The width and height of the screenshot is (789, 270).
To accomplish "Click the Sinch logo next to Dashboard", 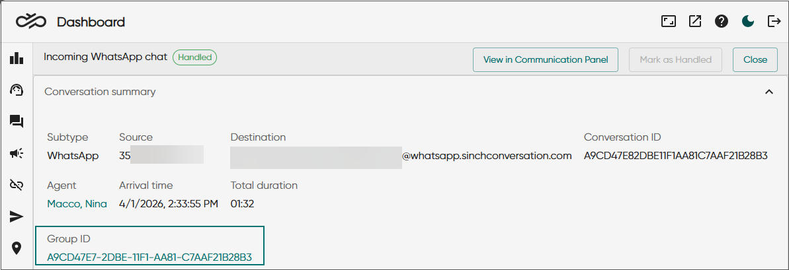I will [x=31, y=22].
